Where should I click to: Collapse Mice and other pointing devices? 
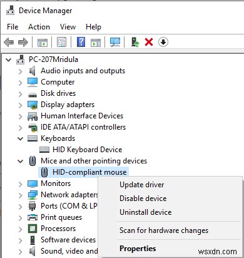pyautogui.click(x=20, y=162)
